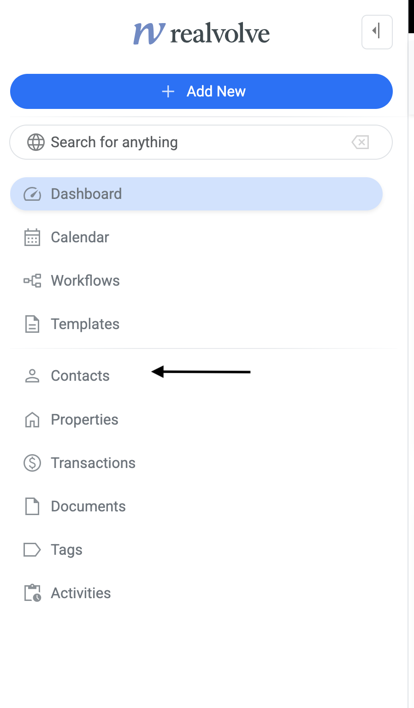Click the Add New button
Screen dimensions: 414x708
(x=201, y=91)
